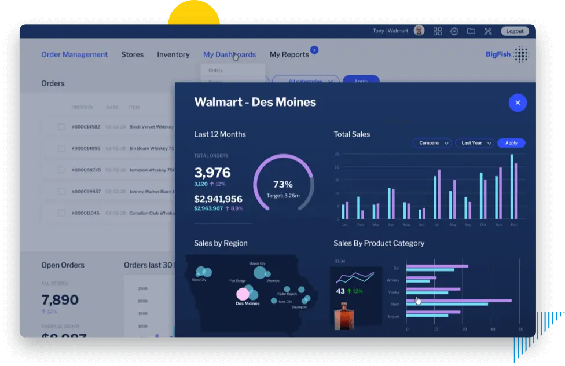Click the Logout button
This screenshot has width=565, height=366.
pos(514,31)
